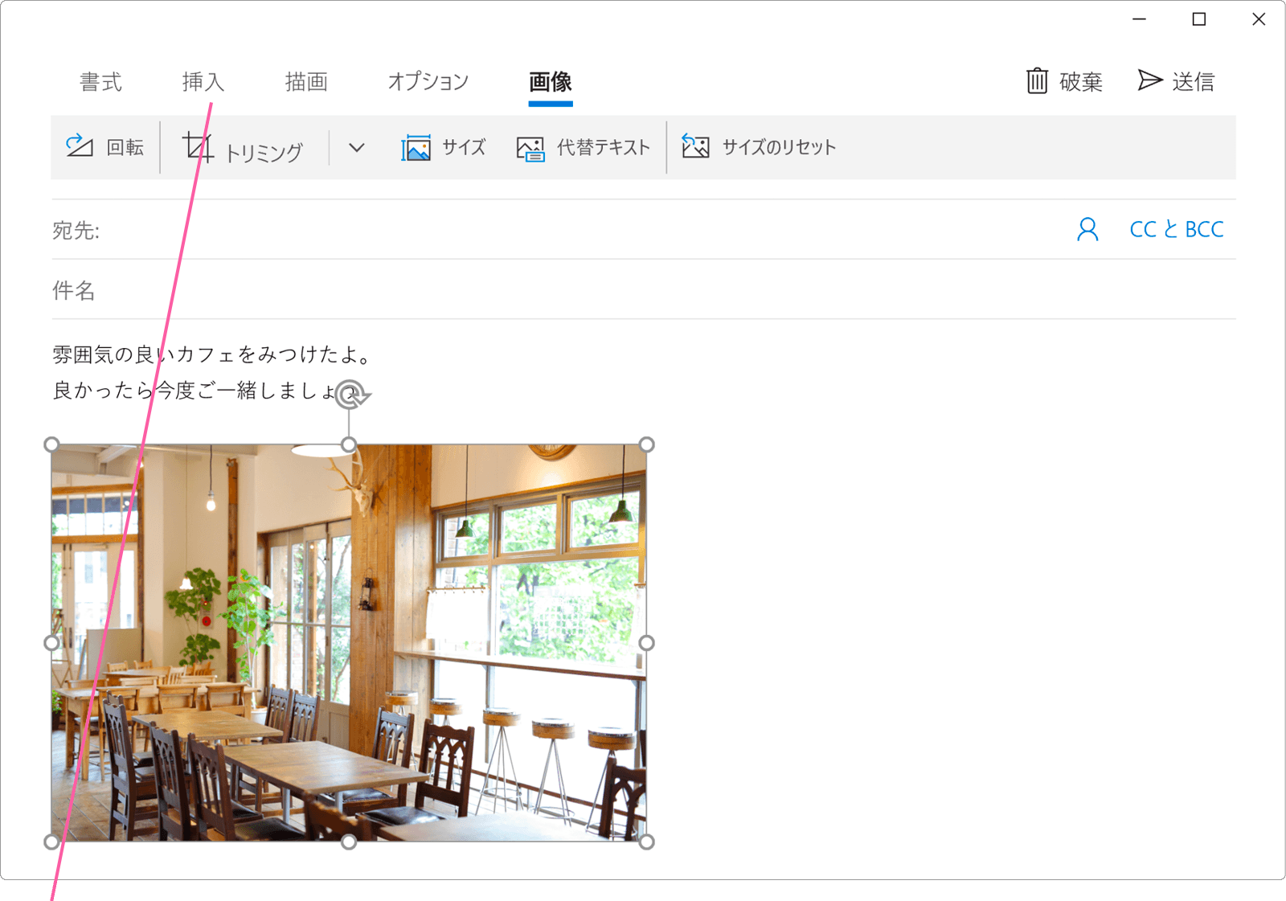Select the crop (トリミング) tool icon
1286x901 pixels.
(198, 147)
